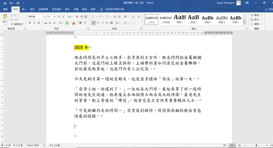Click the Share (共用) button
This screenshot has height=148, width=273.
click(x=269, y=9)
